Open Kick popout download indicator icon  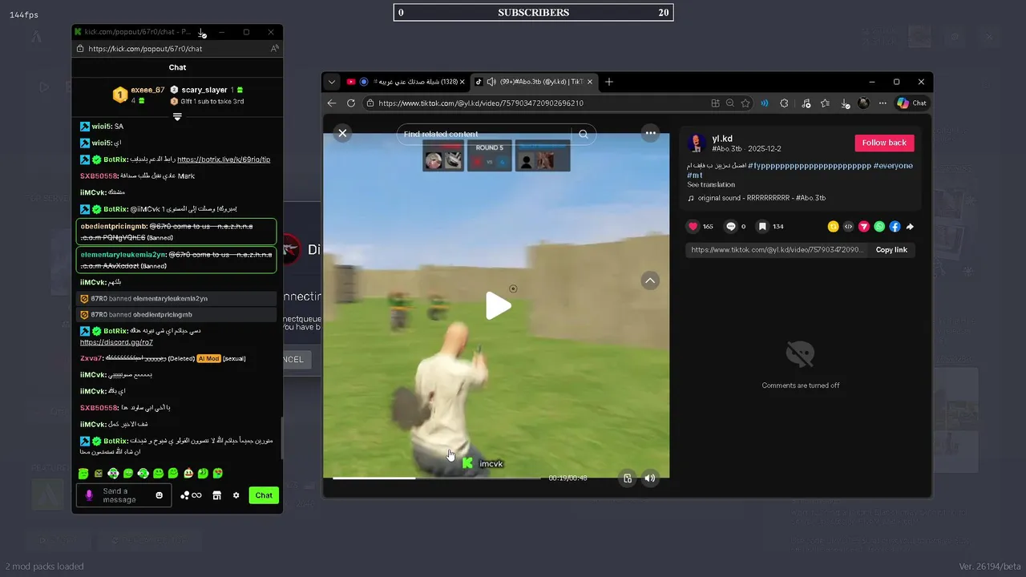tap(201, 32)
